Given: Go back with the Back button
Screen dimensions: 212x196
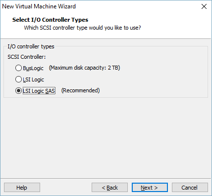Looking at the screenshot, I should [109, 188].
